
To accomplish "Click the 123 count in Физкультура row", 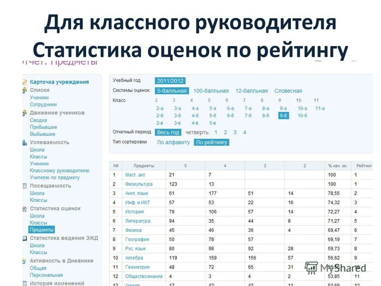I will coord(173,184).
